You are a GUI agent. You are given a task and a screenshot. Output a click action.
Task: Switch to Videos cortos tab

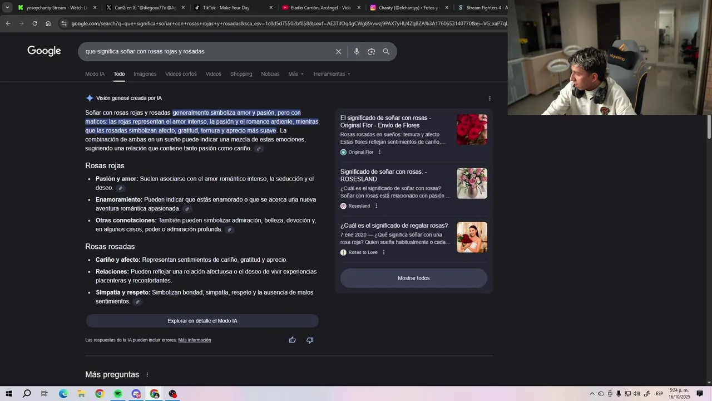point(181,74)
